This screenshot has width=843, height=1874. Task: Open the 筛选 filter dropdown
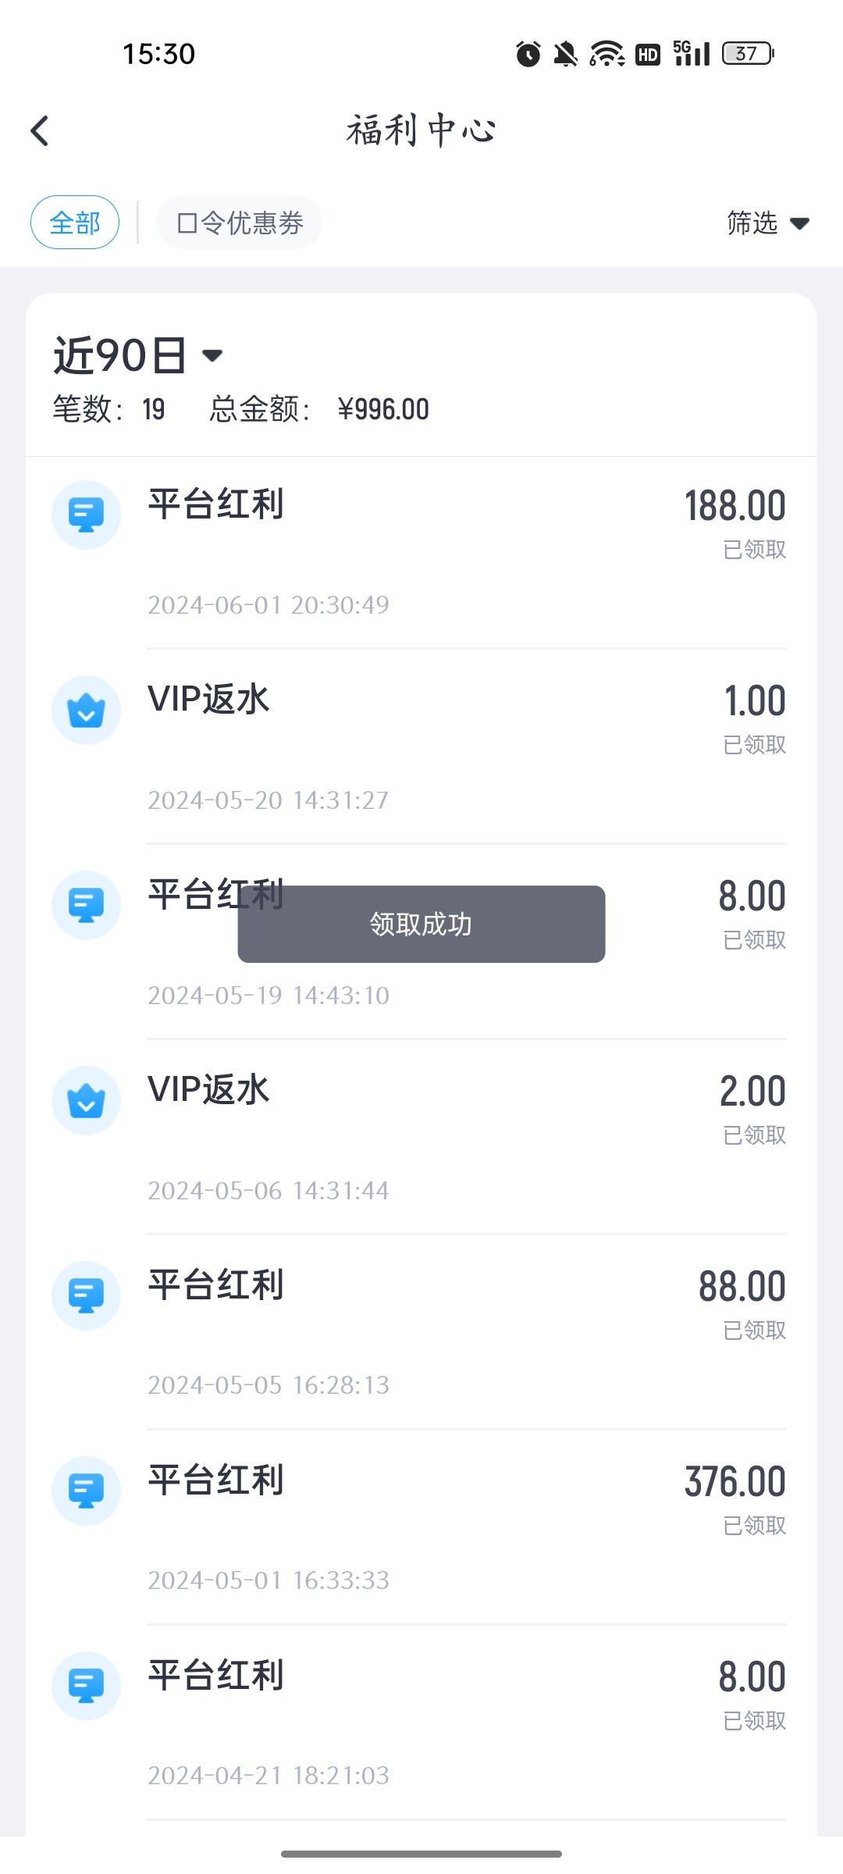(x=752, y=223)
